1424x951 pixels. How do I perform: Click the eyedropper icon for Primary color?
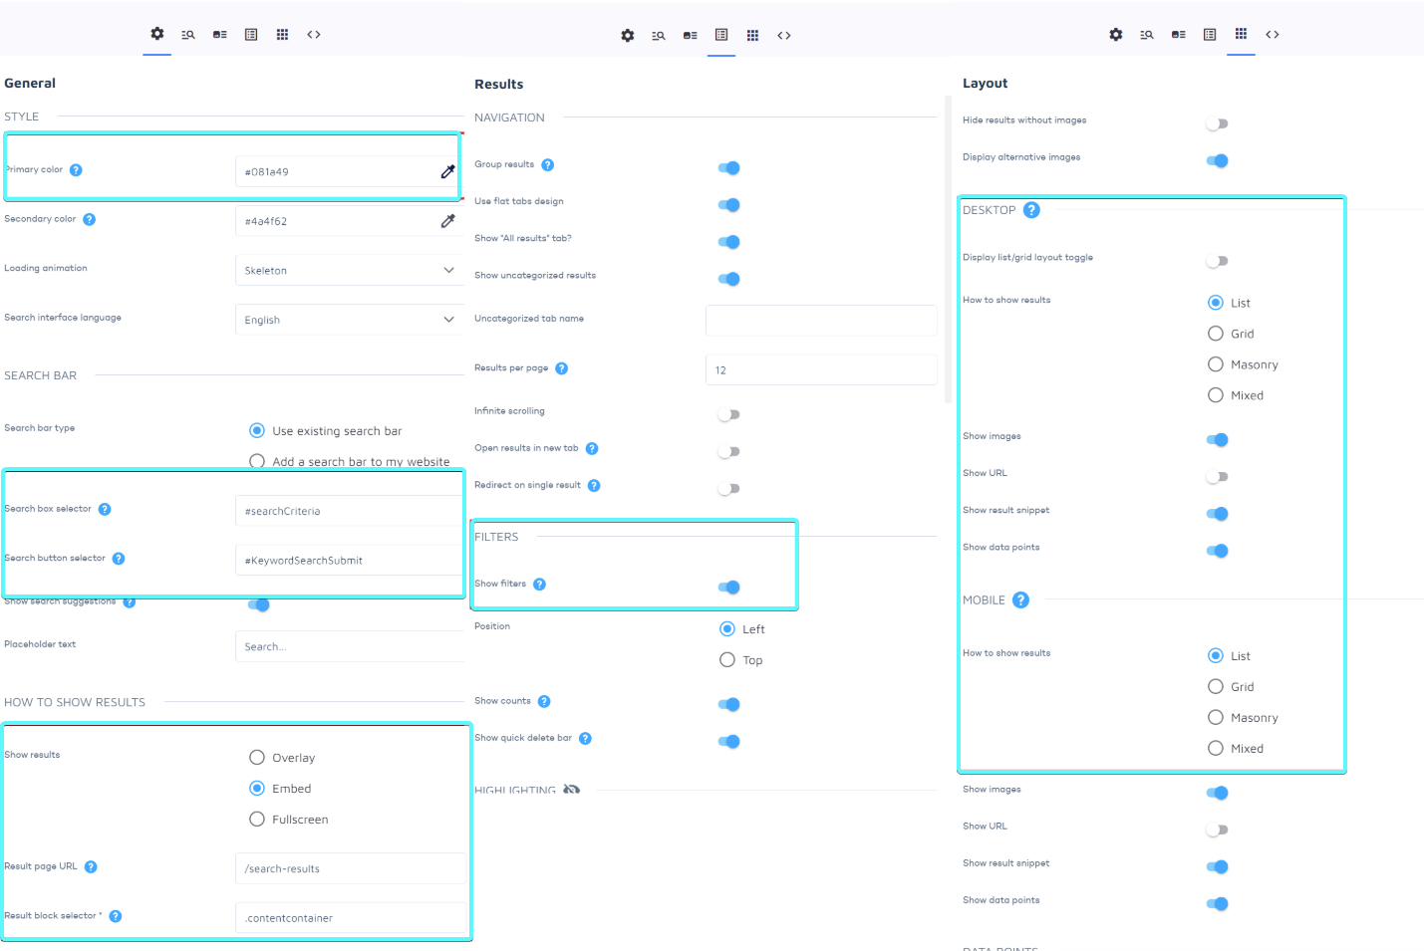[447, 171]
